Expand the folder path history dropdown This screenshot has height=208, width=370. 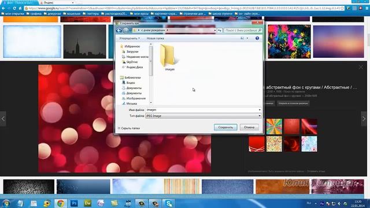coord(215,31)
